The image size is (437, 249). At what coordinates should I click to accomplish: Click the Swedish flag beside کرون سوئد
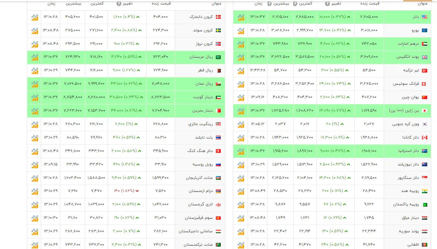218,30
